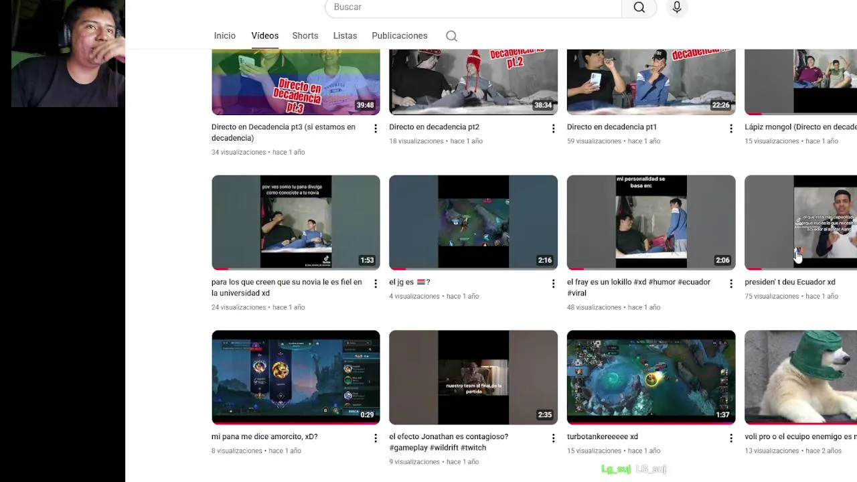Open options menu for 'mi pana me dice amorcito'
857x482 pixels.
coord(376,438)
